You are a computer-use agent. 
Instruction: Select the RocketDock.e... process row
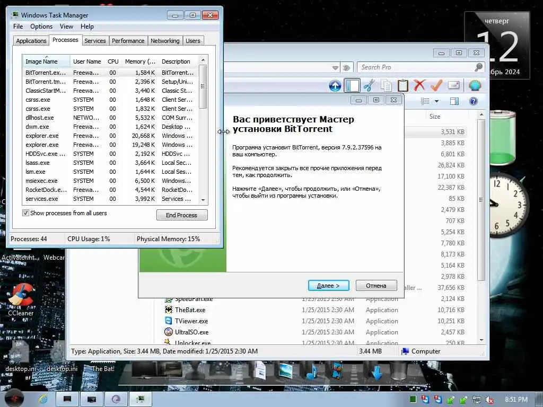110,190
